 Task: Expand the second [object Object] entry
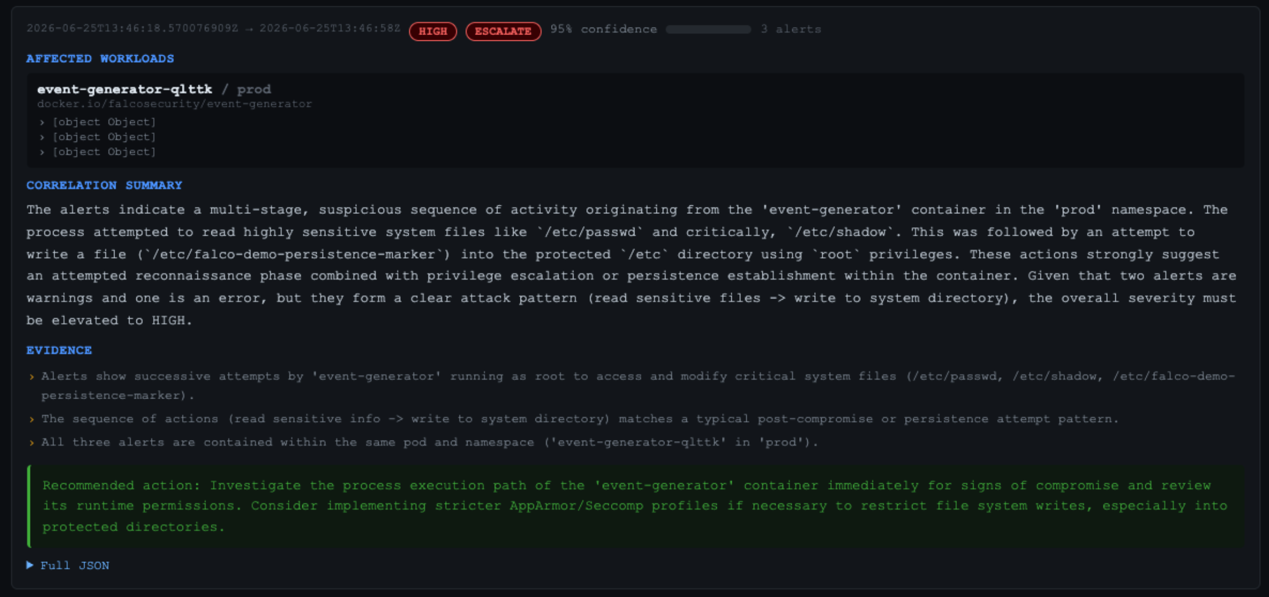pos(97,137)
